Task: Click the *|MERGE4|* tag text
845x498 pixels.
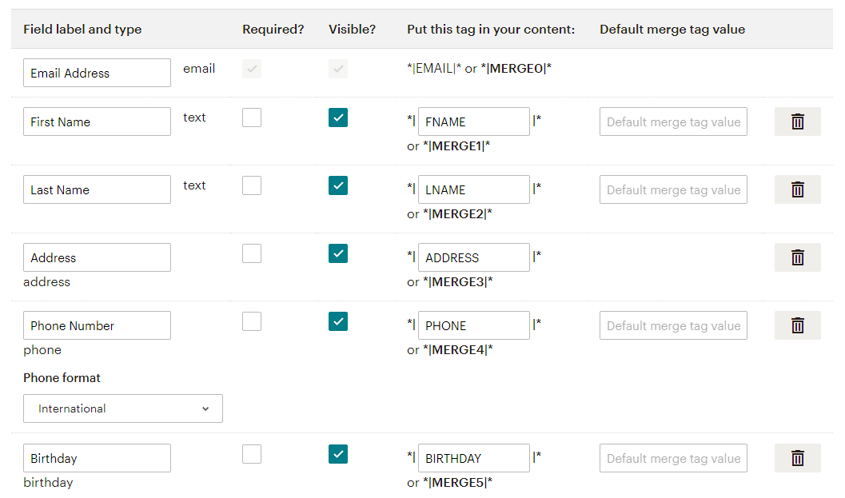Action: [457, 350]
